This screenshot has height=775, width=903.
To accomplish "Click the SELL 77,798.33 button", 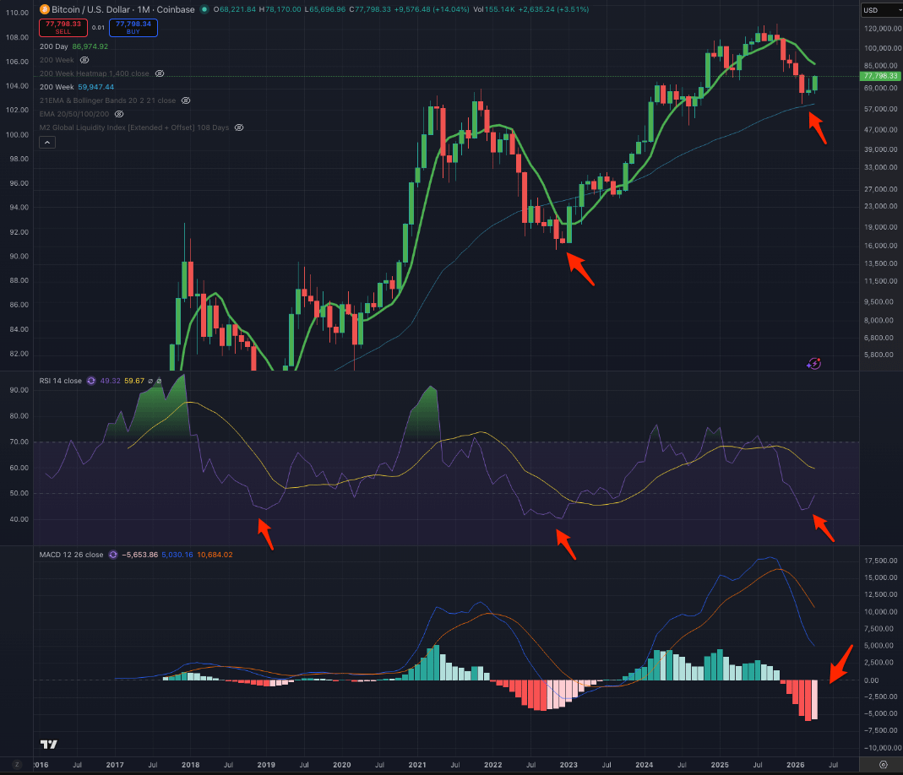I will (x=63, y=28).
